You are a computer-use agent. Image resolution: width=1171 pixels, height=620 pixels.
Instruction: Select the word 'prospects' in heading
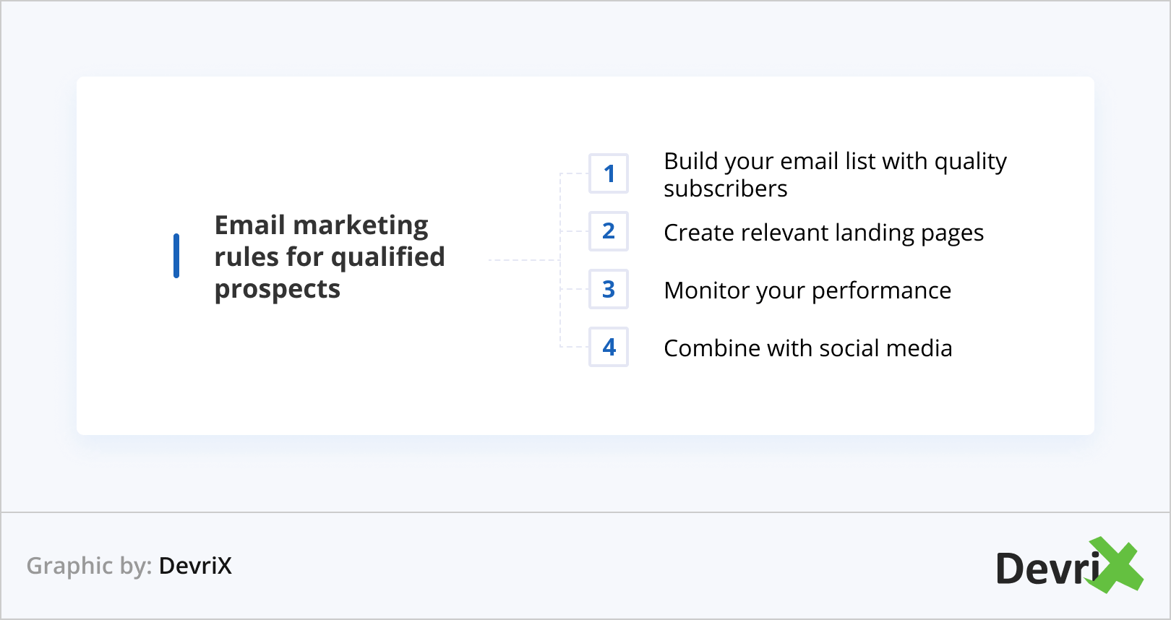pyautogui.click(x=278, y=289)
